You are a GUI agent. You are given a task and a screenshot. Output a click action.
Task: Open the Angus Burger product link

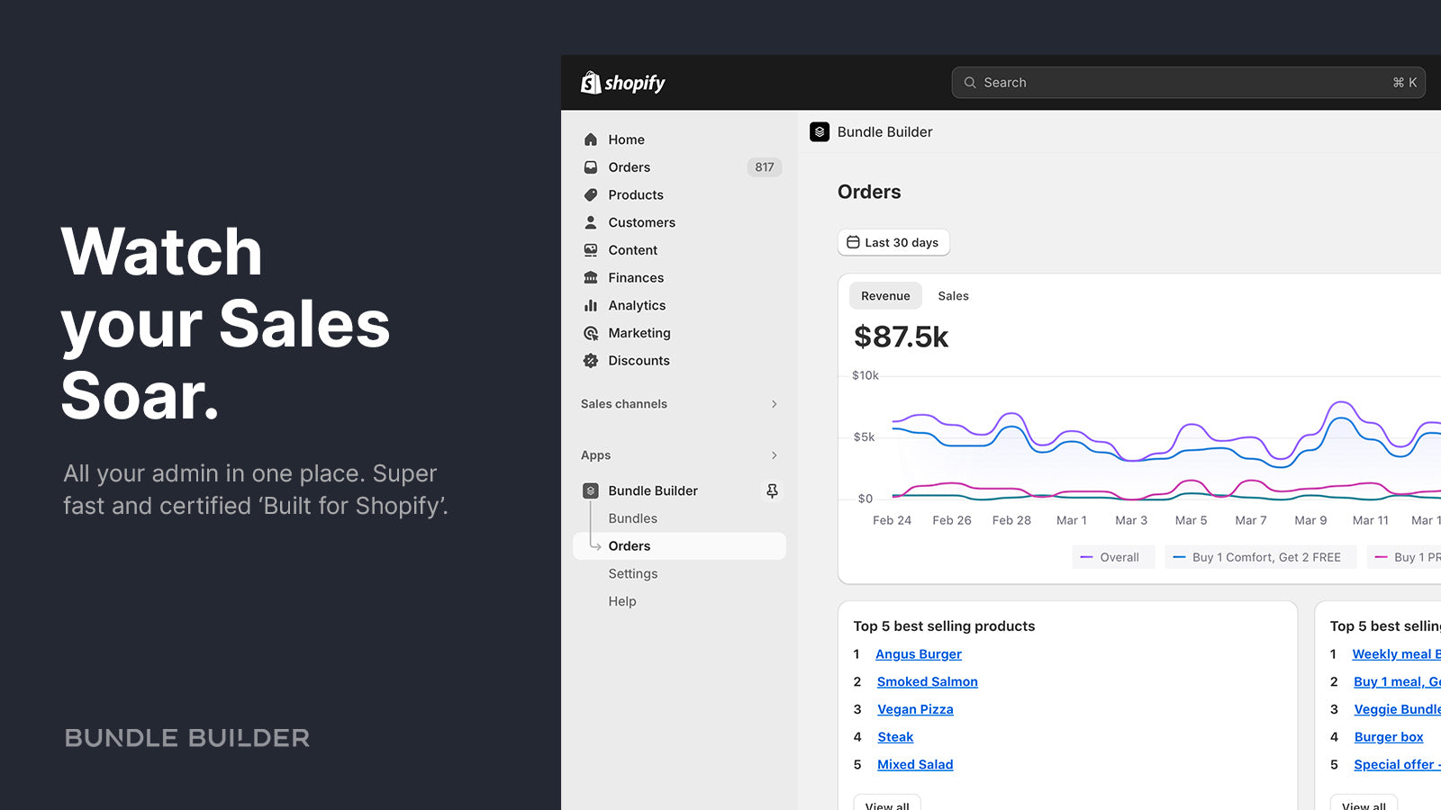click(x=919, y=653)
